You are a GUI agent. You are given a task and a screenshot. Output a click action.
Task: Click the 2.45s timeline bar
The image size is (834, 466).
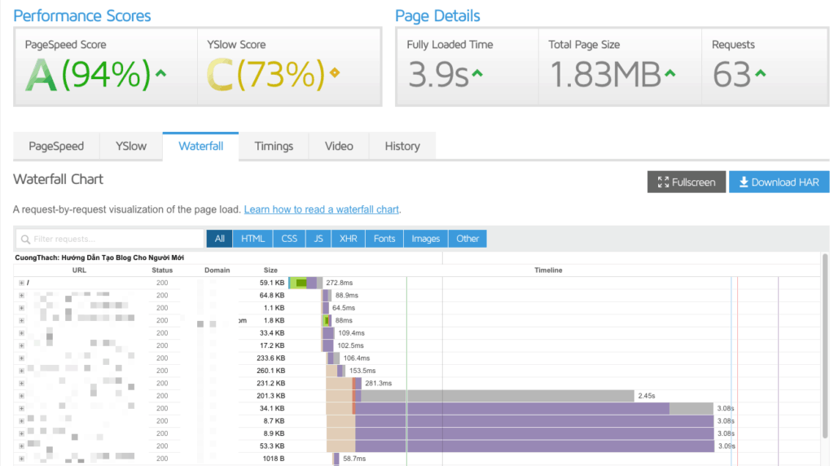tap(481, 396)
